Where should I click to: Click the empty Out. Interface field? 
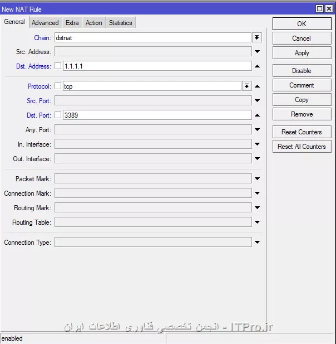point(153,158)
